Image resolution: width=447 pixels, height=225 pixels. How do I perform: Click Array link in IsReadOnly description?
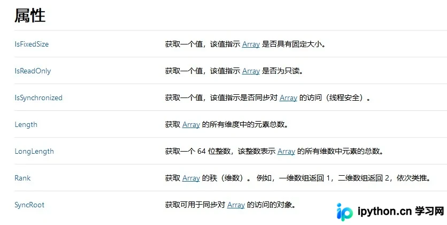251,71
